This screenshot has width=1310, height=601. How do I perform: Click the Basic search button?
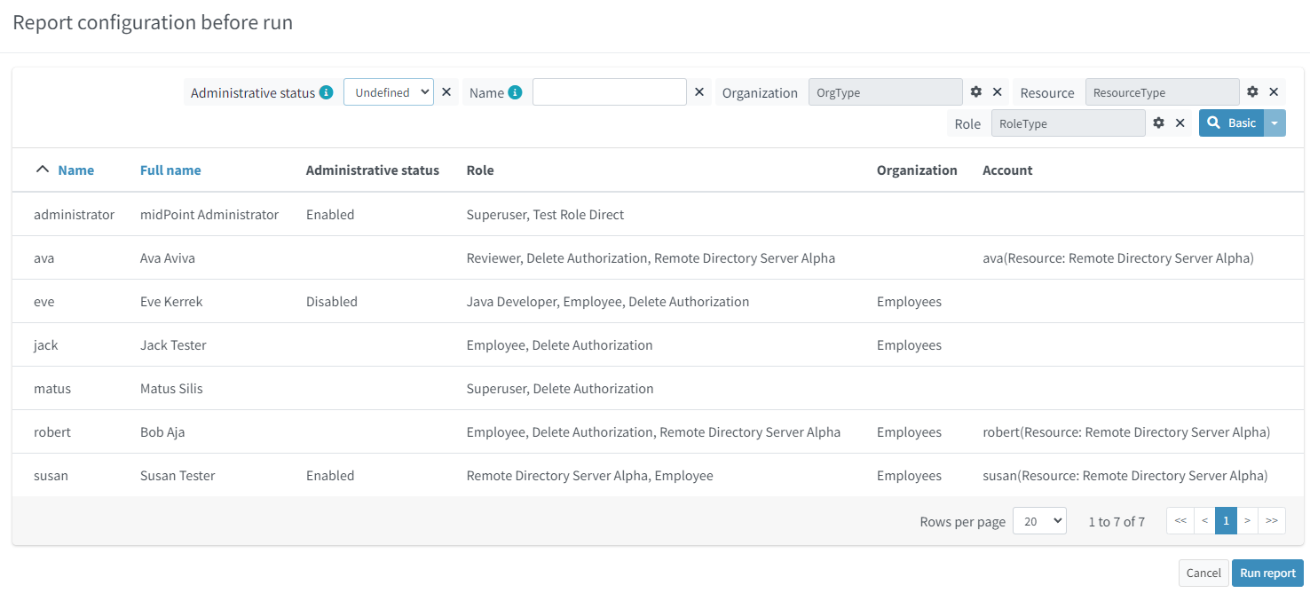click(x=1232, y=123)
